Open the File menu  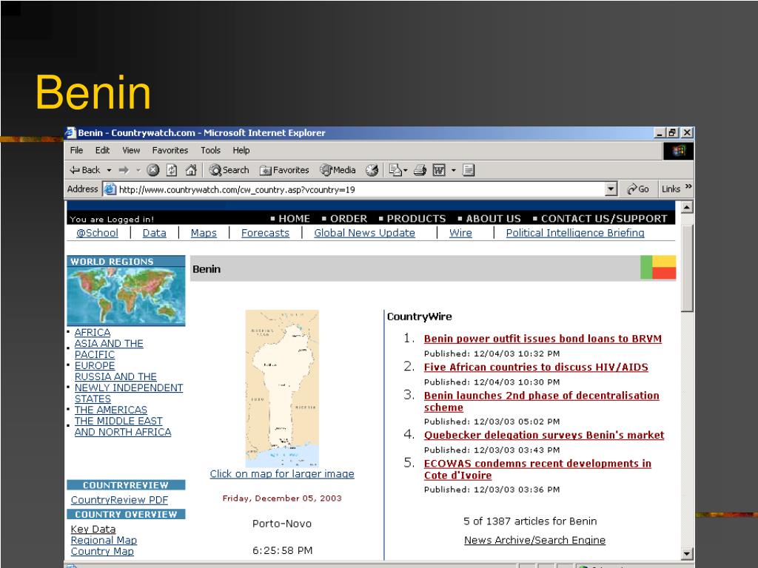point(76,150)
